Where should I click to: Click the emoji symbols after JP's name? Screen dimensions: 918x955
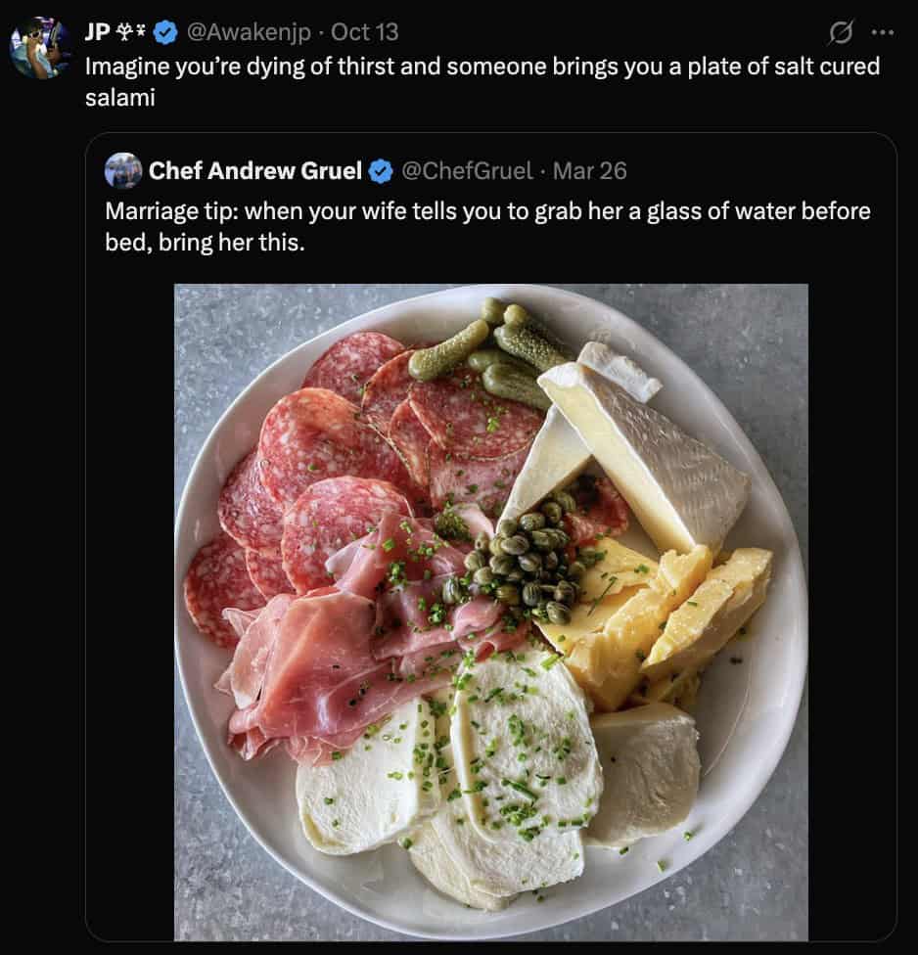tap(132, 32)
